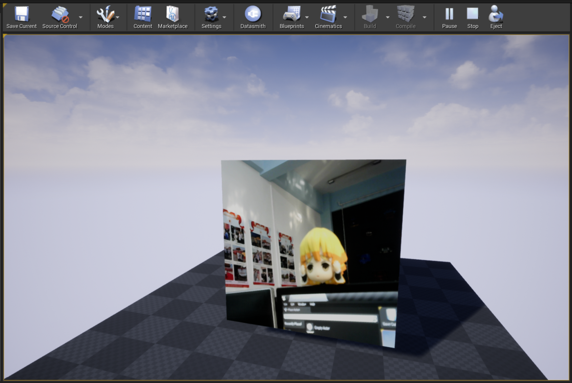Launch the Datasmith importer
This screenshot has width=572, height=383.
tap(253, 13)
